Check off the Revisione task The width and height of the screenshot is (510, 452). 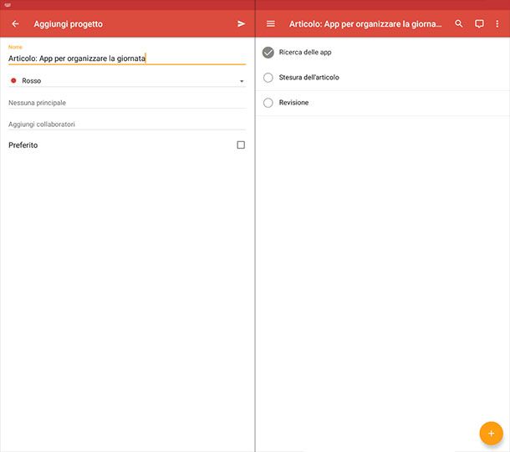pyautogui.click(x=268, y=103)
